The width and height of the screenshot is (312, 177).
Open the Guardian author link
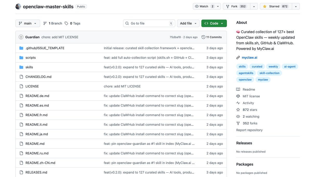coord(32,37)
